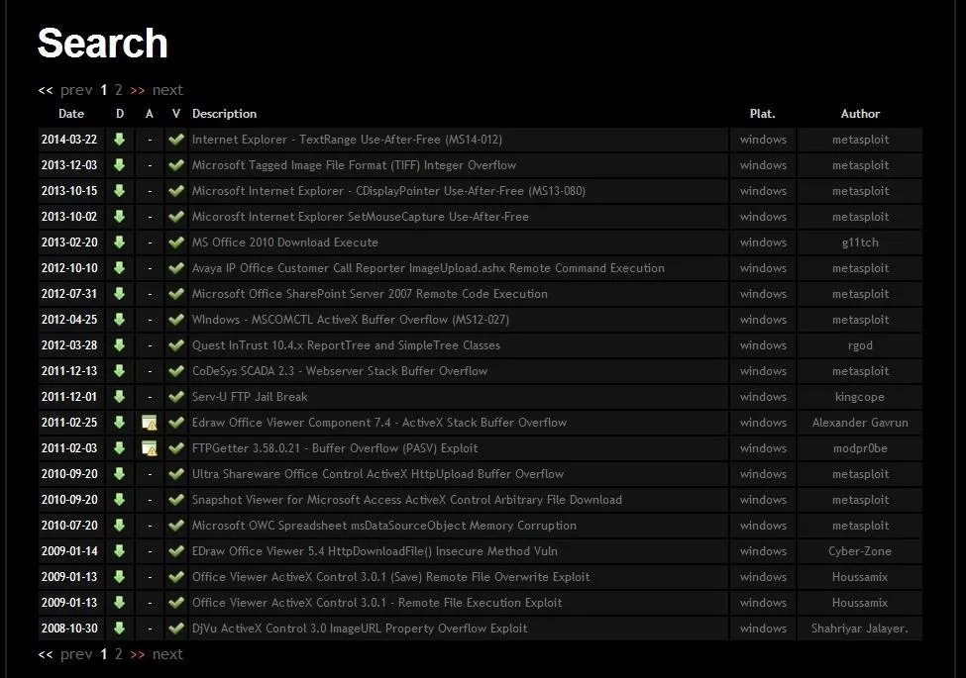
Task: Click verified checkmark for EDraw Office Viewer 5.4
Action: tap(176, 551)
